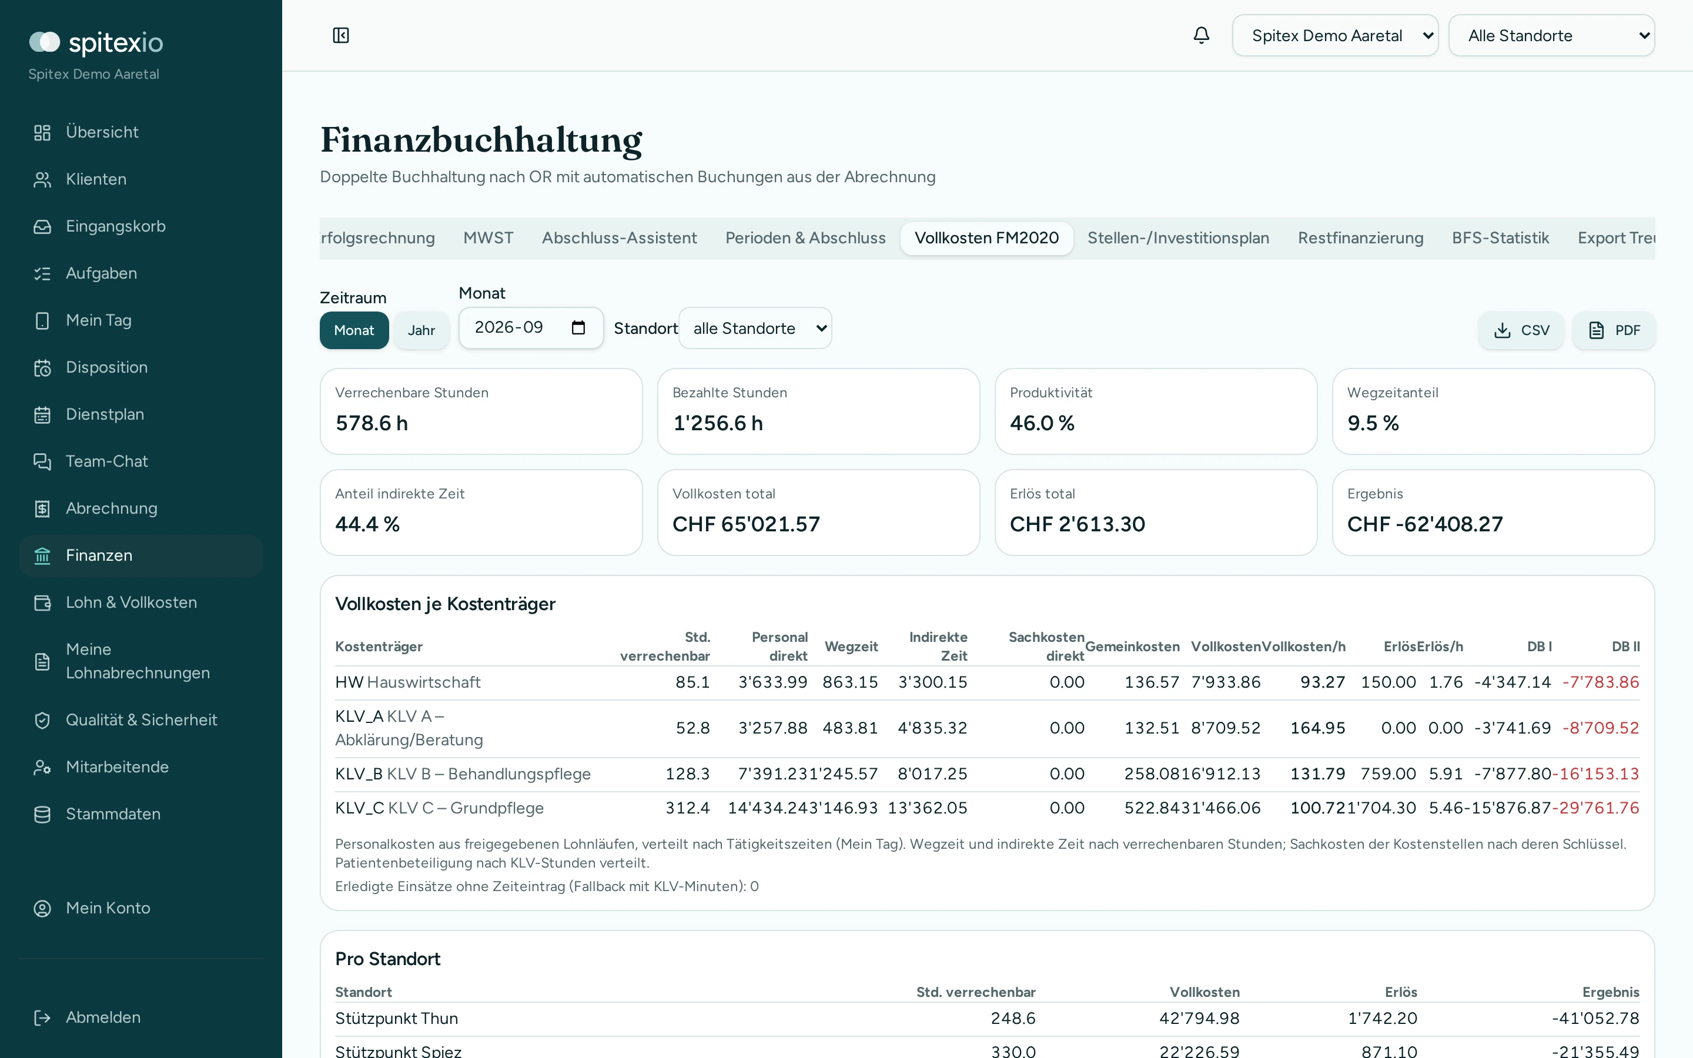Click the Klienten people icon
This screenshot has width=1693, height=1058.
[x=42, y=179]
